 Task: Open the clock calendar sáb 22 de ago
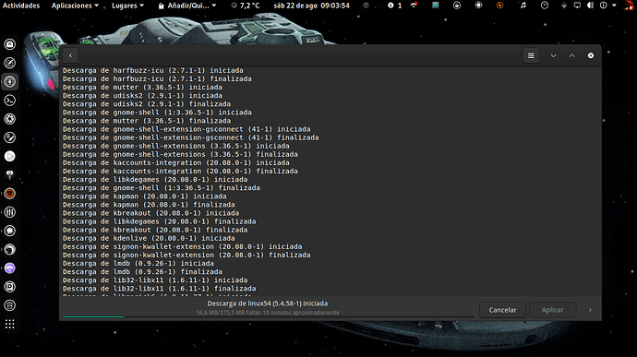coord(312,6)
